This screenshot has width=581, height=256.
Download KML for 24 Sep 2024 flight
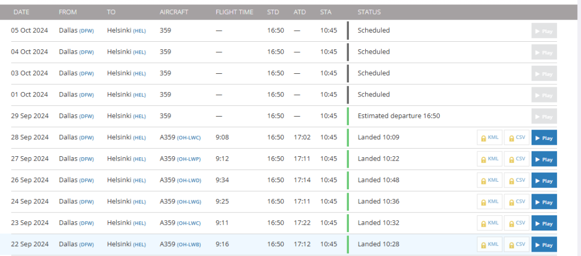(x=490, y=202)
